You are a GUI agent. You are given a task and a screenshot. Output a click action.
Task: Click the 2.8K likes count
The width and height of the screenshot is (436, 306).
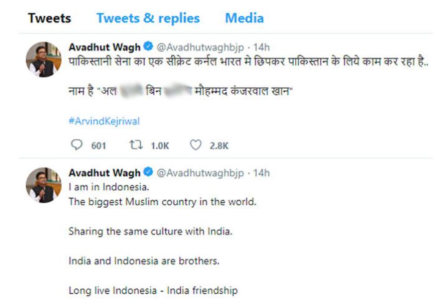219,146
